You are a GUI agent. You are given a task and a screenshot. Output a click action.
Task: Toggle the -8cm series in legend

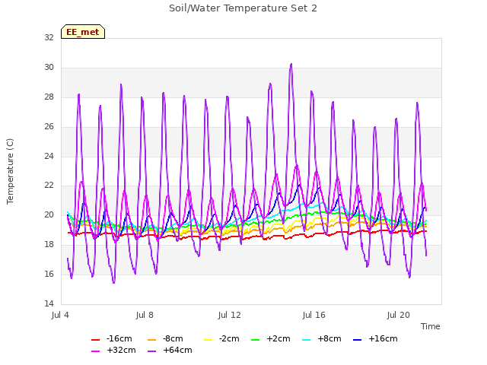[x=165, y=338]
